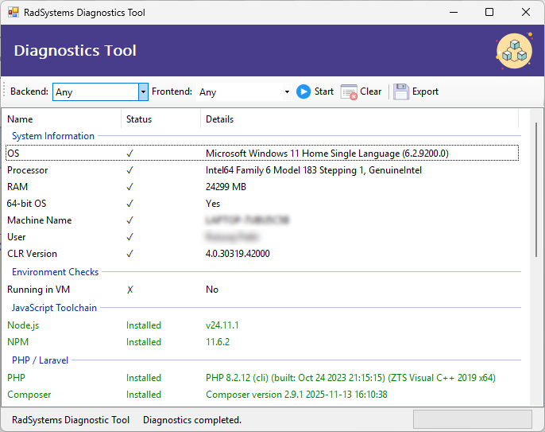Click the Export floppy disk icon
Viewport: 545px width, 432px height.
401,92
